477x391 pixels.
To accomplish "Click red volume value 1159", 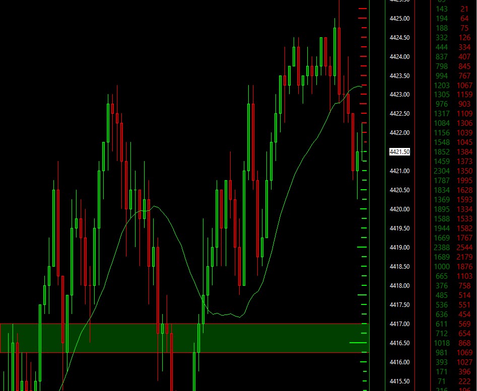I will 464,95.
